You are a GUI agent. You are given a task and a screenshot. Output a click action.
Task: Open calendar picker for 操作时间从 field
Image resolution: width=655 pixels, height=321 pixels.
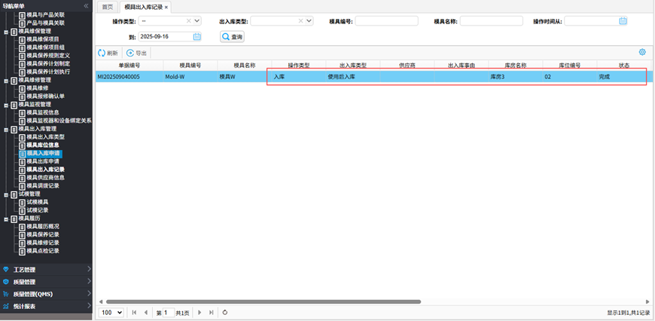(623, 21)
